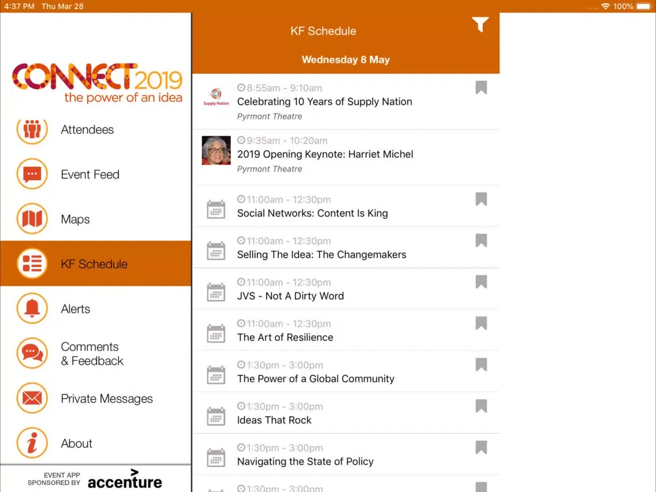The image size is (656, 492).
Task: Click the KF Schedule header title
Action: tap(323, 31)
